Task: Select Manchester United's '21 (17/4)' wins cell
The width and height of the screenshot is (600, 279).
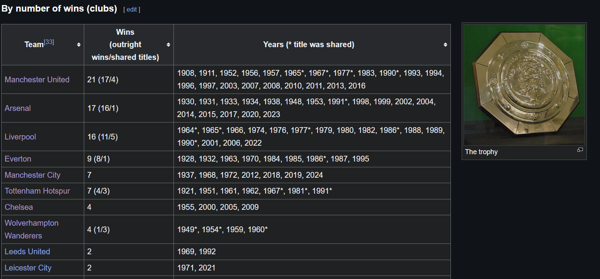Action: coord(129,80)
